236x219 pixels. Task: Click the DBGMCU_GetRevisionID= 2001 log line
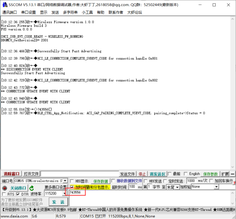24,40
